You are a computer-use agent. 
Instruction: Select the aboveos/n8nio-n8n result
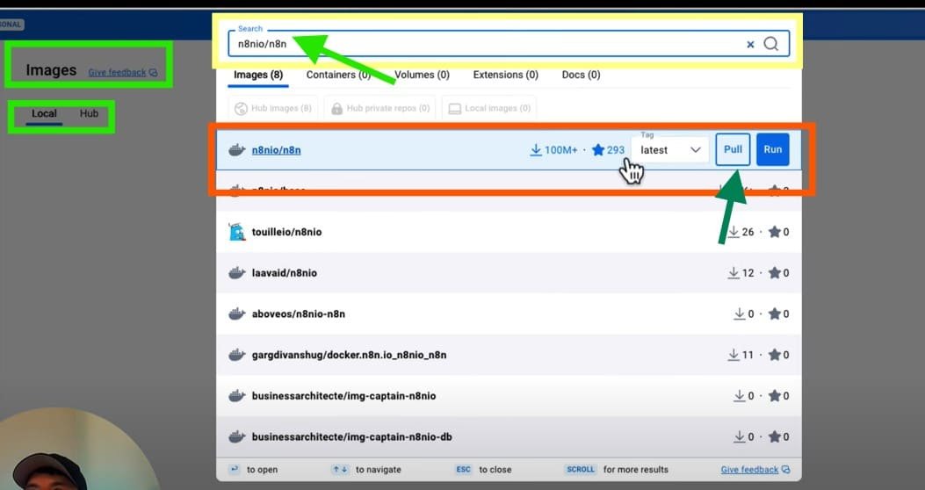(x=509, y=313)
